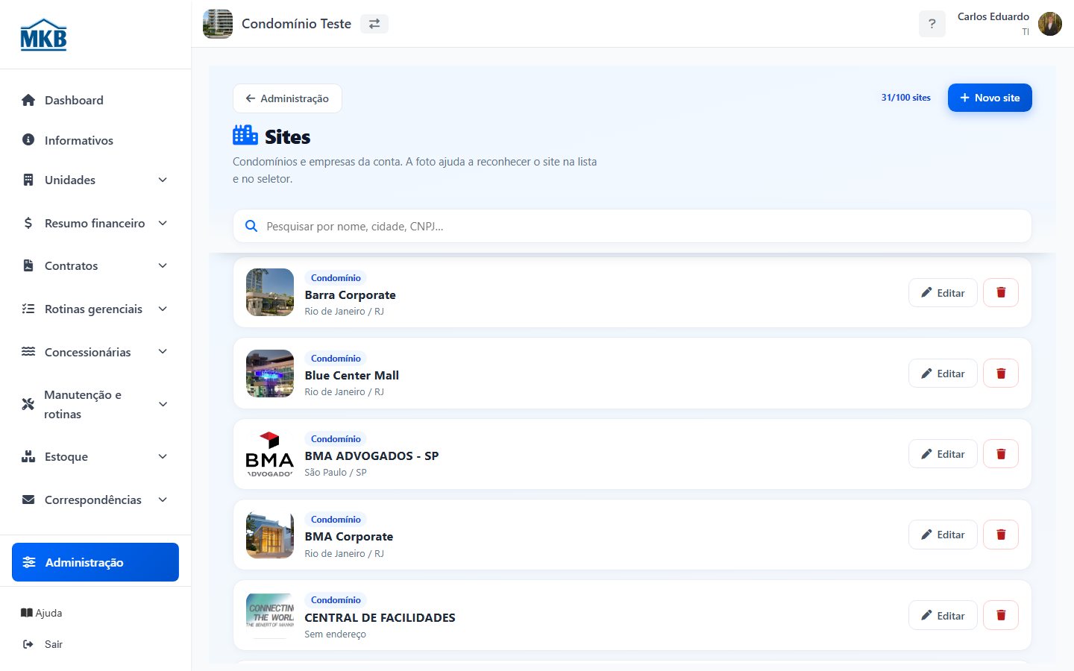Click the Sites building icon
Viewport: 1074px width, 671px height.
[245, 135]
